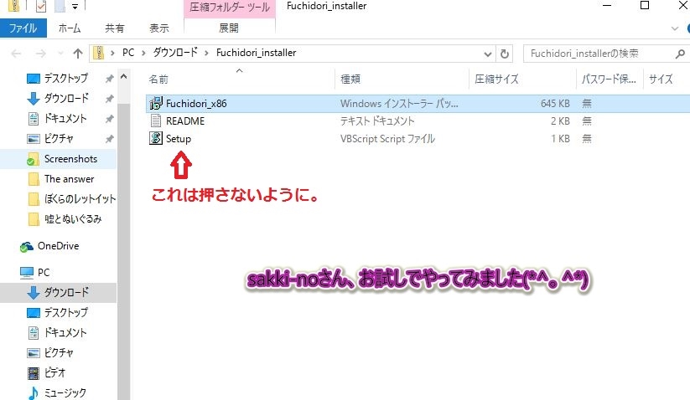690x400 pixels.
Task: Click the Setup script icon
Action: pyautogui.click(x=156, y=138)
